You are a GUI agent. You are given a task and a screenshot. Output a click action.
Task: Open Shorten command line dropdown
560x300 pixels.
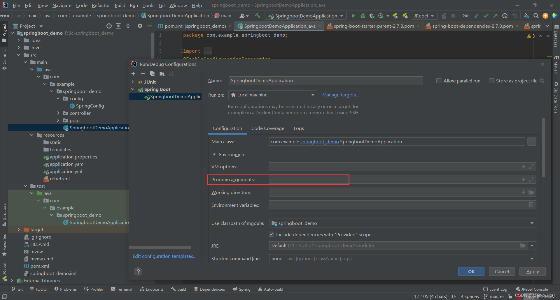coord(402,258)
